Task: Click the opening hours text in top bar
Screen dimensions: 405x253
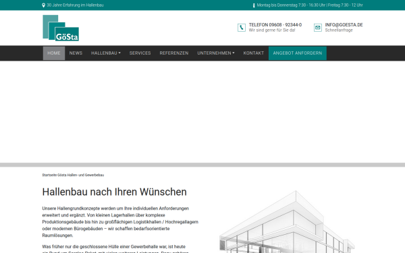Action: pos(310,5)
